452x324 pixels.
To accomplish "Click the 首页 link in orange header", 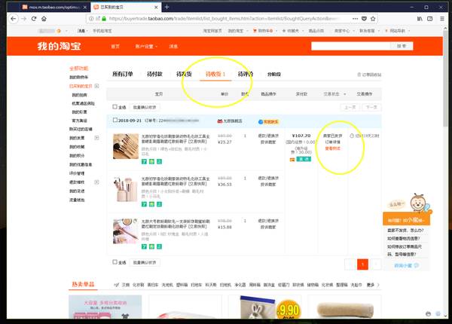I will pos(115,47).
